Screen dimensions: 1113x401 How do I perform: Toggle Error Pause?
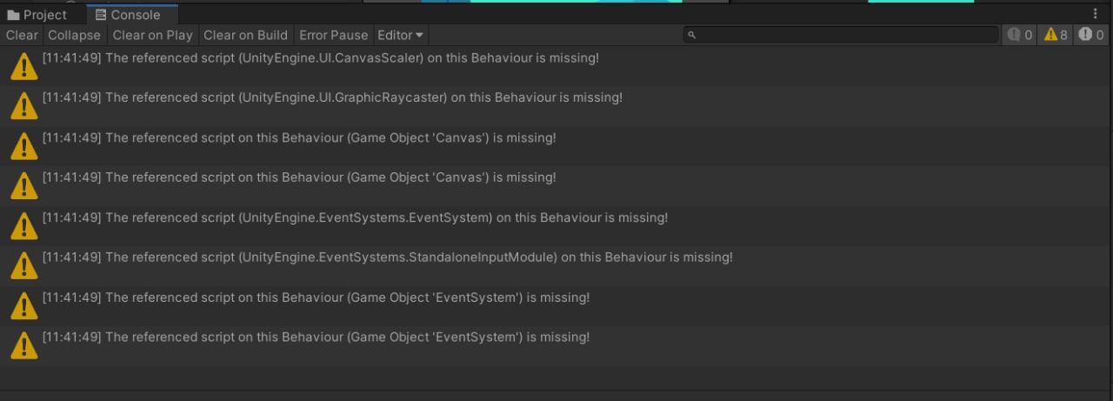(x=333, y=36)
